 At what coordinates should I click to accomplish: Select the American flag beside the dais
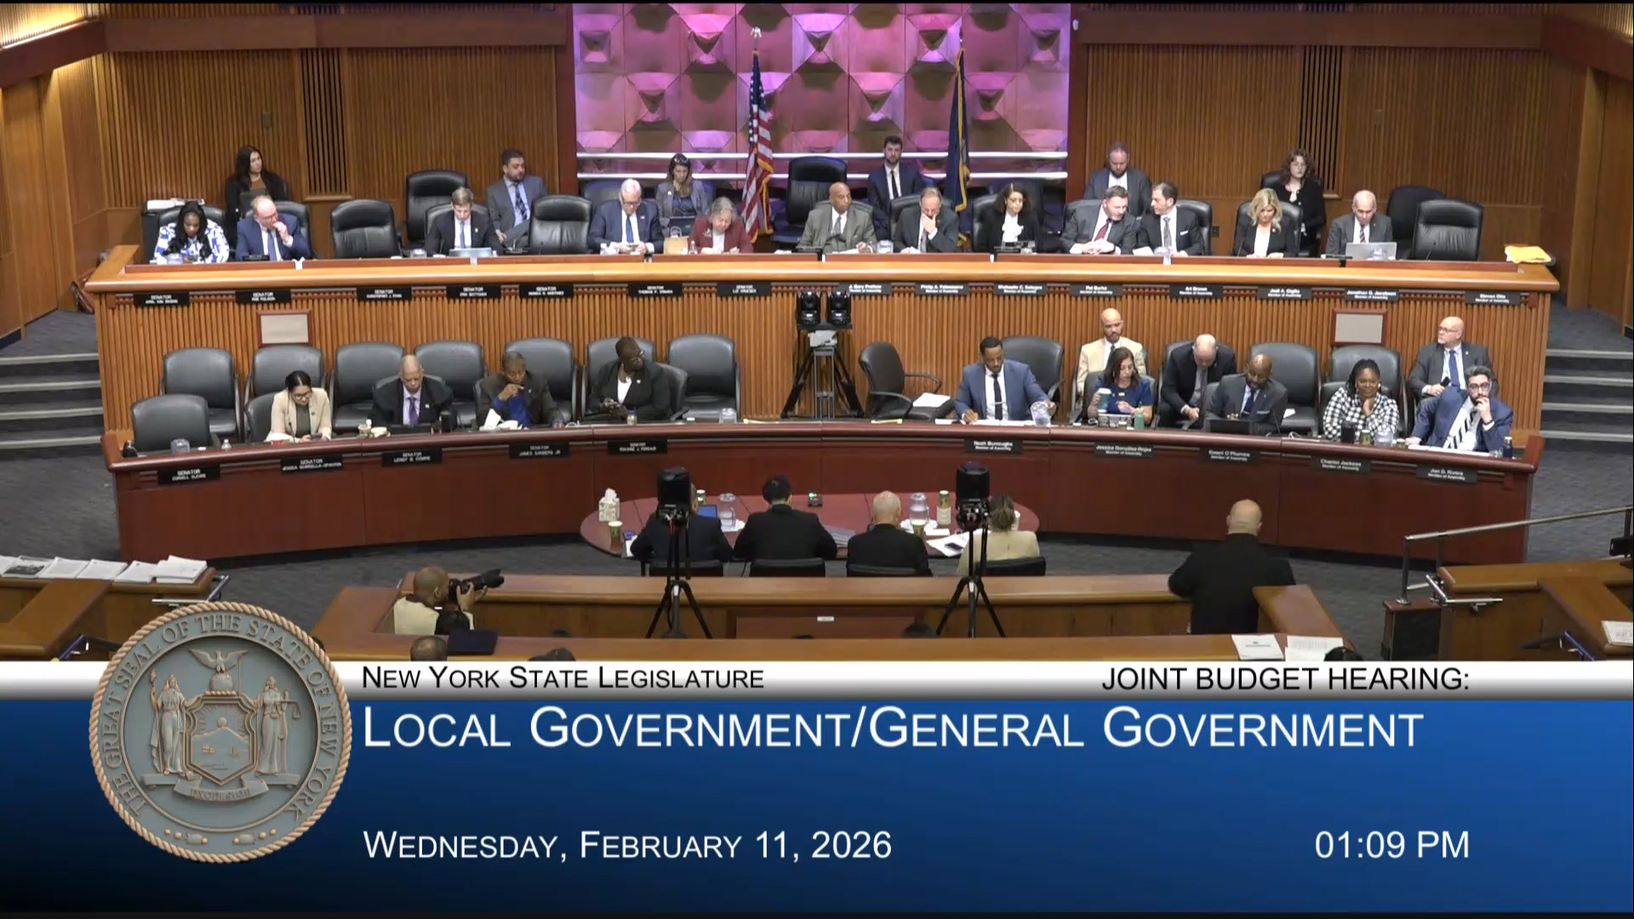[756, 145]
